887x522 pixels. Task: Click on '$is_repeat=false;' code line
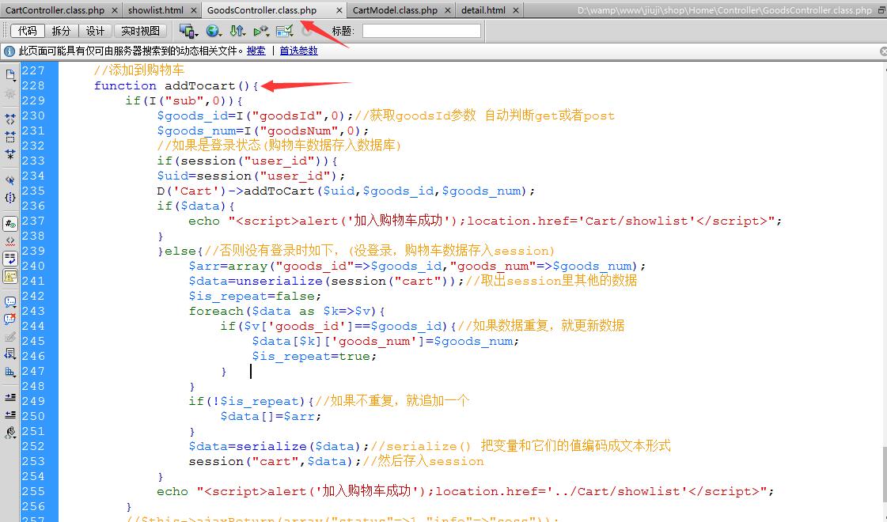pos(255,297)
